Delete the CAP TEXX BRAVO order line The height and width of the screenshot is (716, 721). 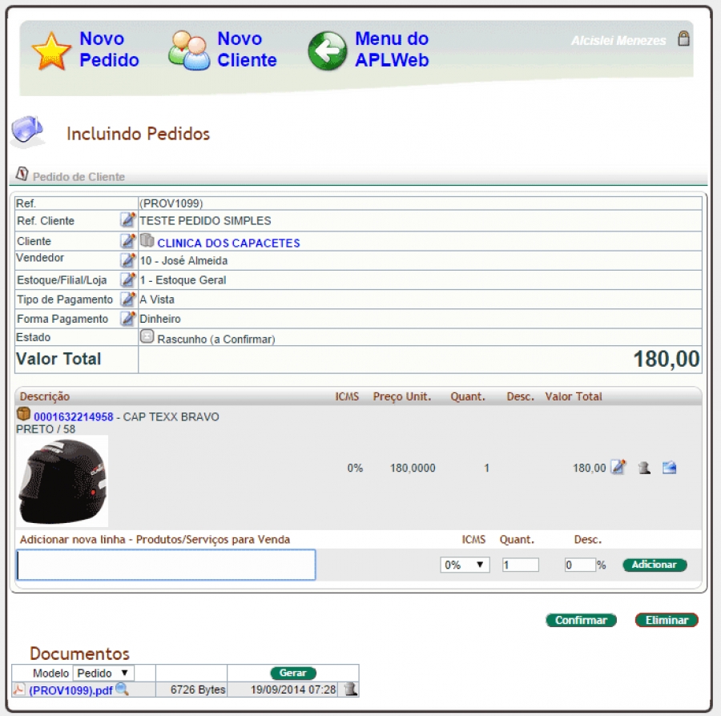coord(643,468)
